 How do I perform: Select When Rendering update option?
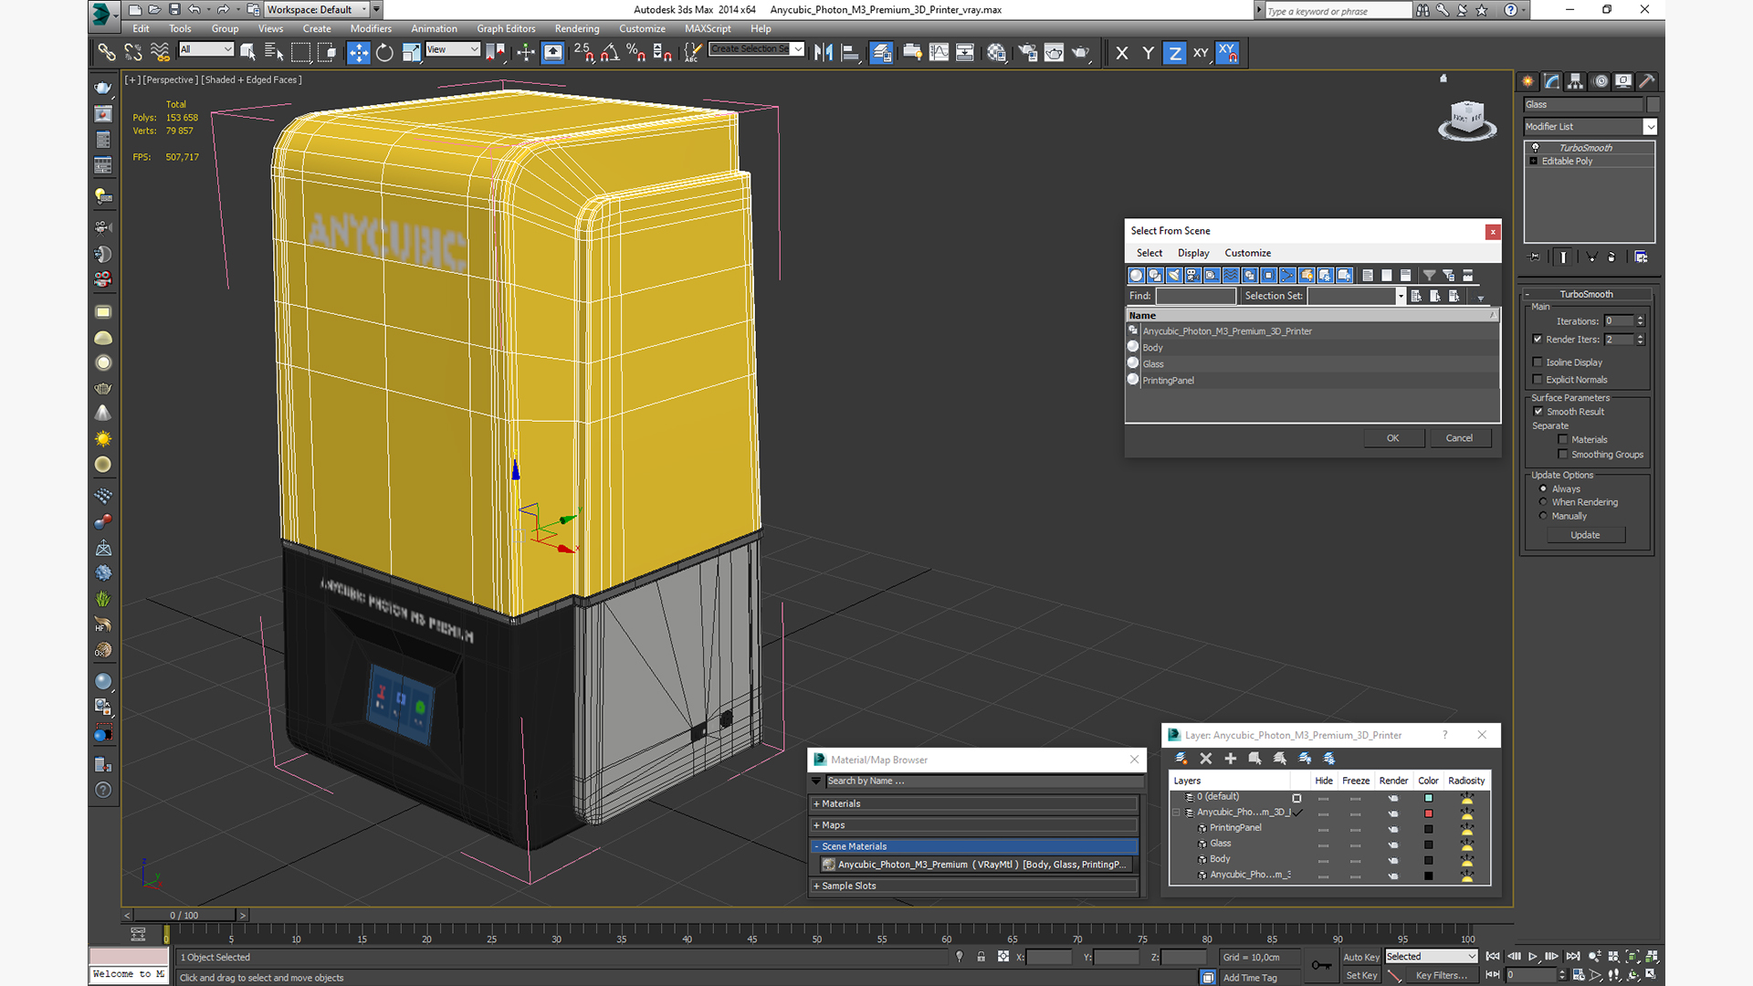pos(1543,502)
